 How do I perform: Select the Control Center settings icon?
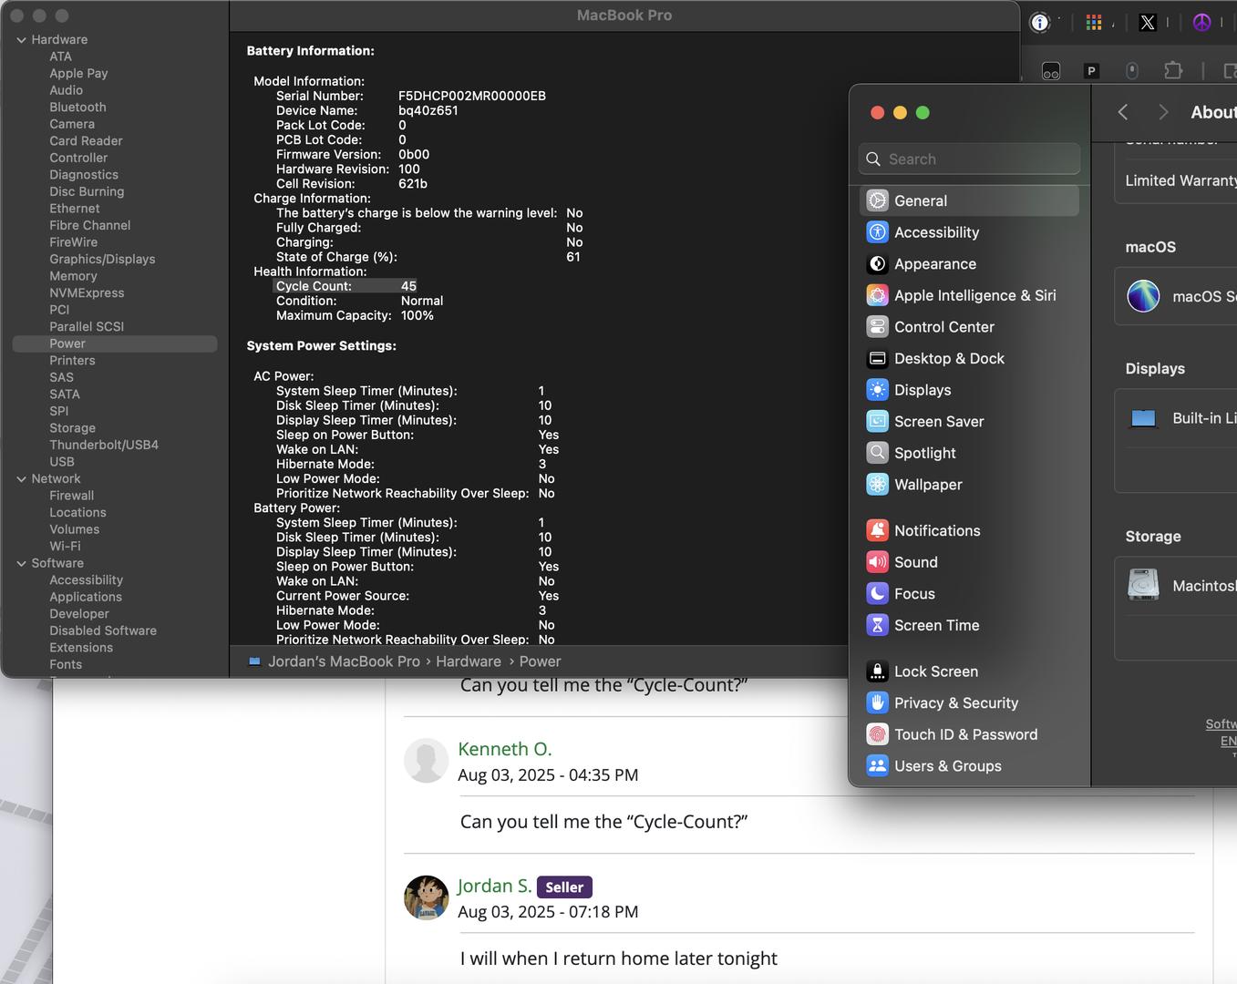tap(877, 327)
